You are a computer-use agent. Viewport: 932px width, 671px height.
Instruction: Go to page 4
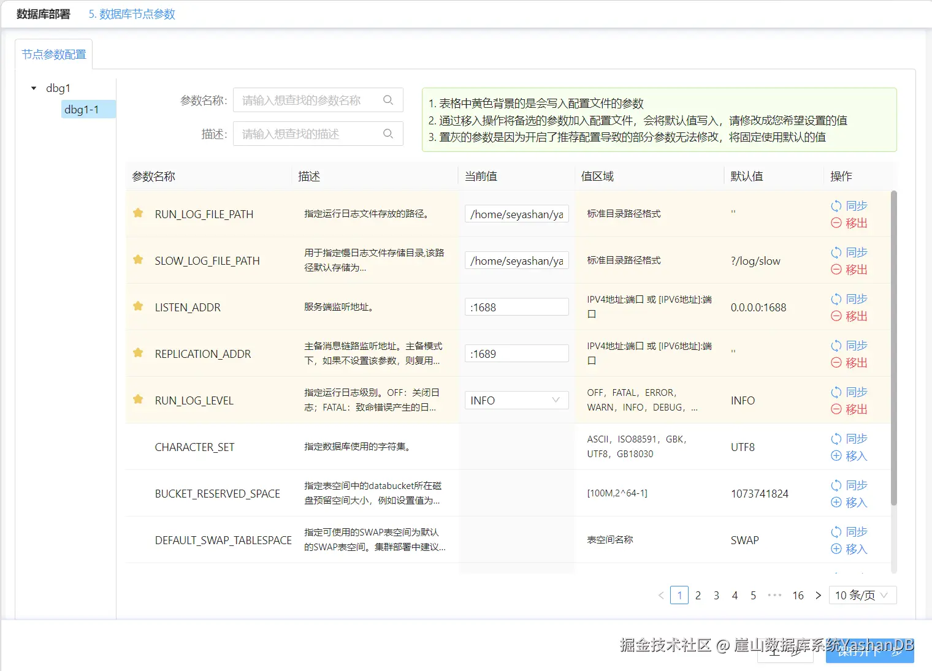(x=735, y=595)
